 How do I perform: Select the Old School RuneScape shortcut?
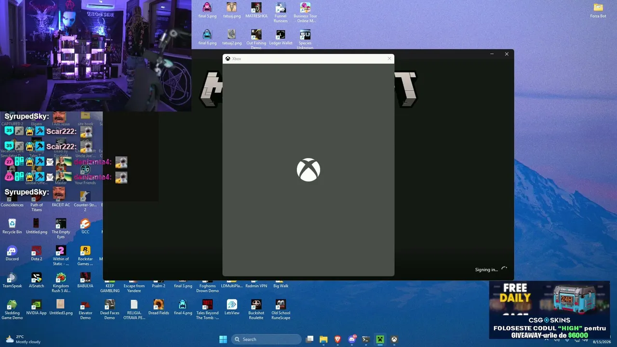(281, 309)
